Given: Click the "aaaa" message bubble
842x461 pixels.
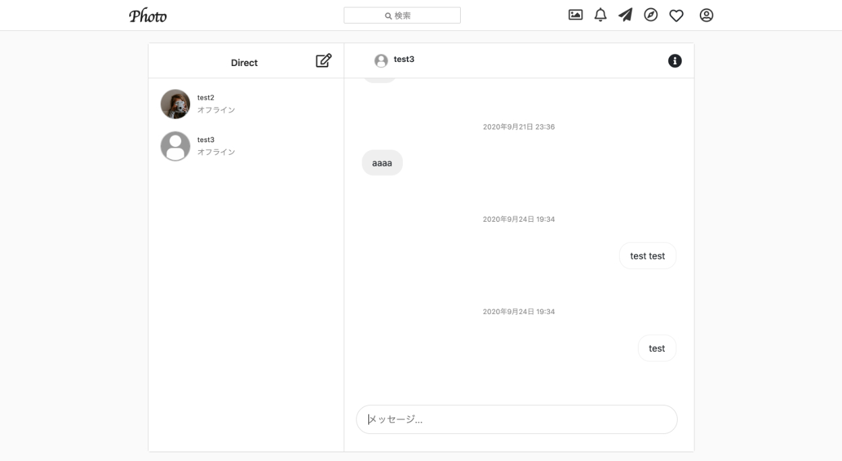Looking at the screenshot, I should (382, 163).
